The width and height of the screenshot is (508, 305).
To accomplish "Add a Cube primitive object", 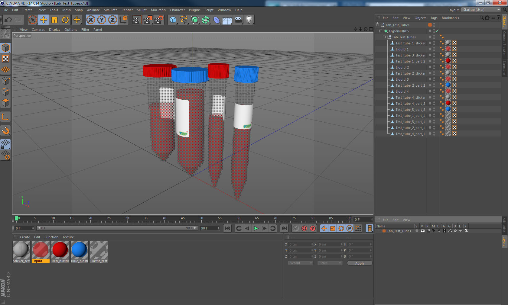I will pos(173,20).
